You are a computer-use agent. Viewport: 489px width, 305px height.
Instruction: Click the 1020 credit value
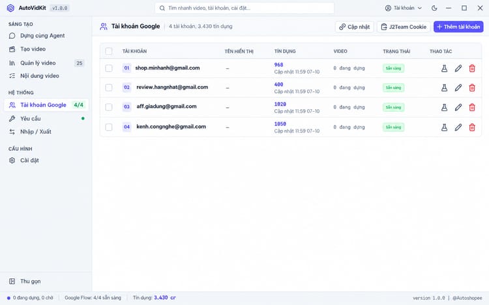[x=280, y=104]
